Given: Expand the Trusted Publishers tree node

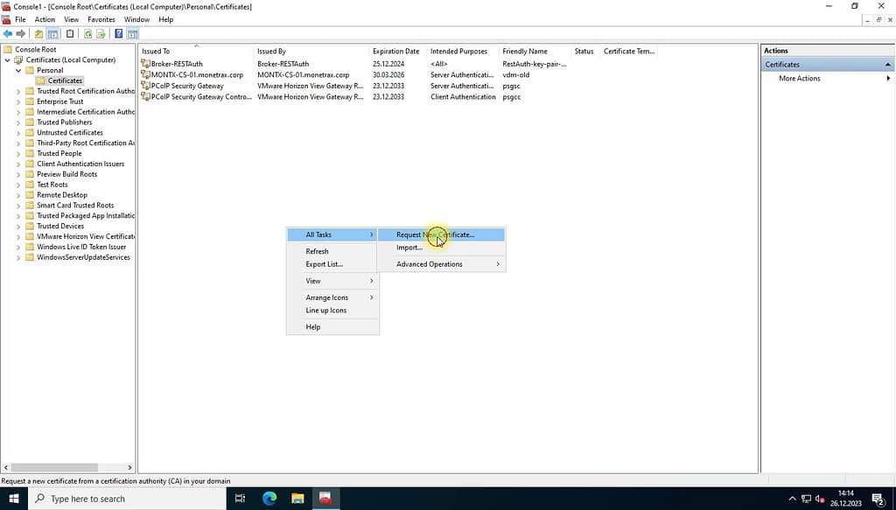Looking at the screenshot, I should [x=18, y=122].
